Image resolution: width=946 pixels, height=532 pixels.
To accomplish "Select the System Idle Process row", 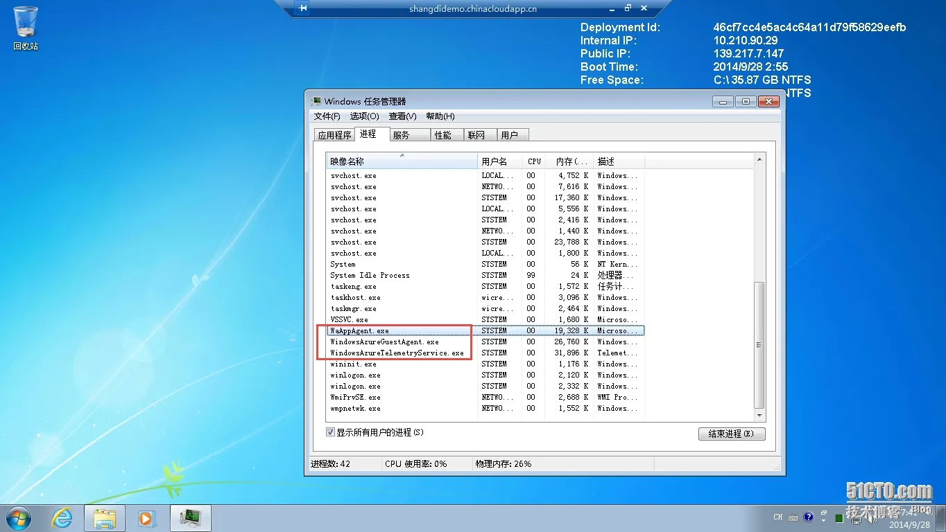I will pyautogui.click(x=485, y=275).
